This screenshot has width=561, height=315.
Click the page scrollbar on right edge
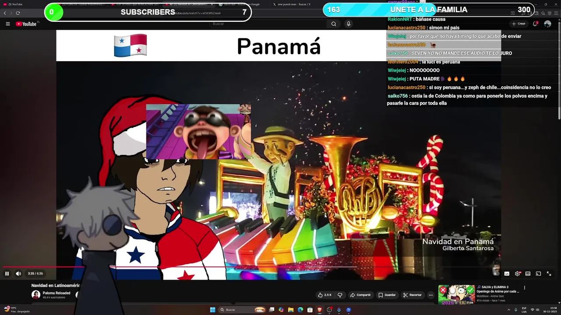(x=559, y=70)
